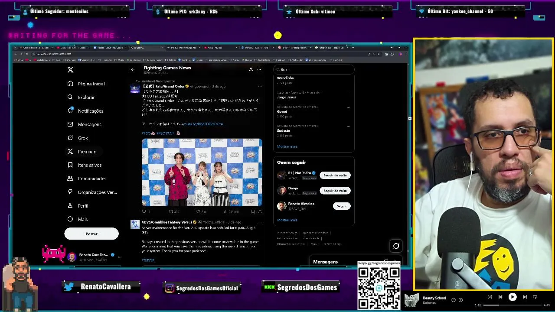Open the account menu next to Renato Cavallera
The width and height of the screenshot is (555, 312).
pyautogui.click(x=120, y=257)
